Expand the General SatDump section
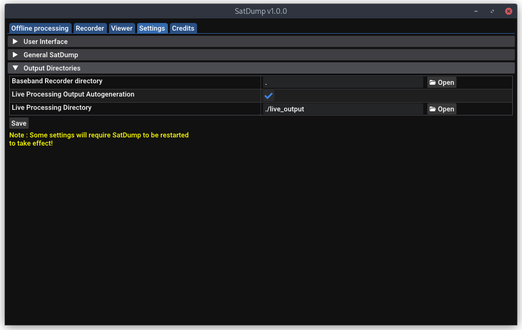The height and width of the screenshot is (330, 522). click(x=261, y=55)
